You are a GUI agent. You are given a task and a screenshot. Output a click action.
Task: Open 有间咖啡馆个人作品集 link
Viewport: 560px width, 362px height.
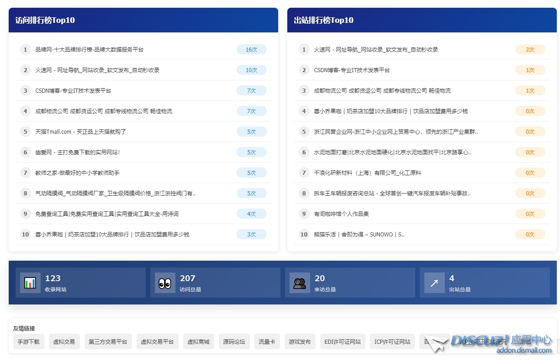coord(341,214)
